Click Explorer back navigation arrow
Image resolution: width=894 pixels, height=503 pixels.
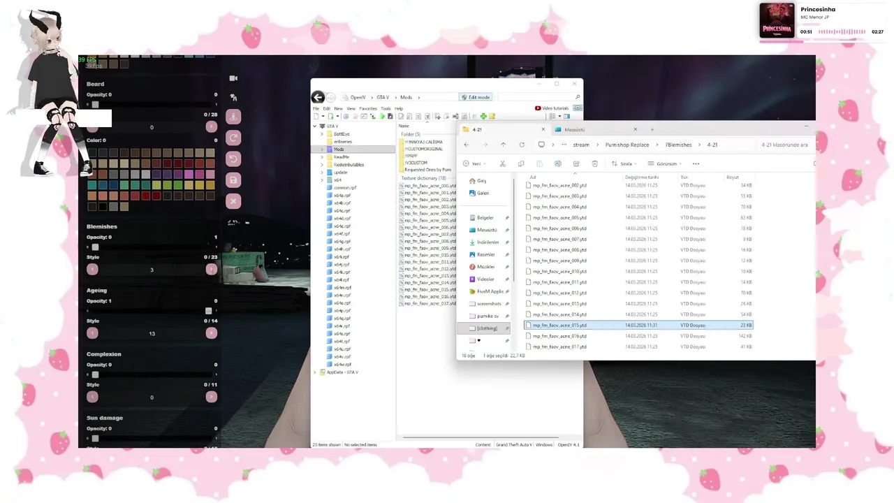pos(467,145)
